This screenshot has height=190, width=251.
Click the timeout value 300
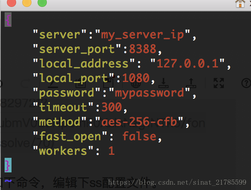[112, 107]
